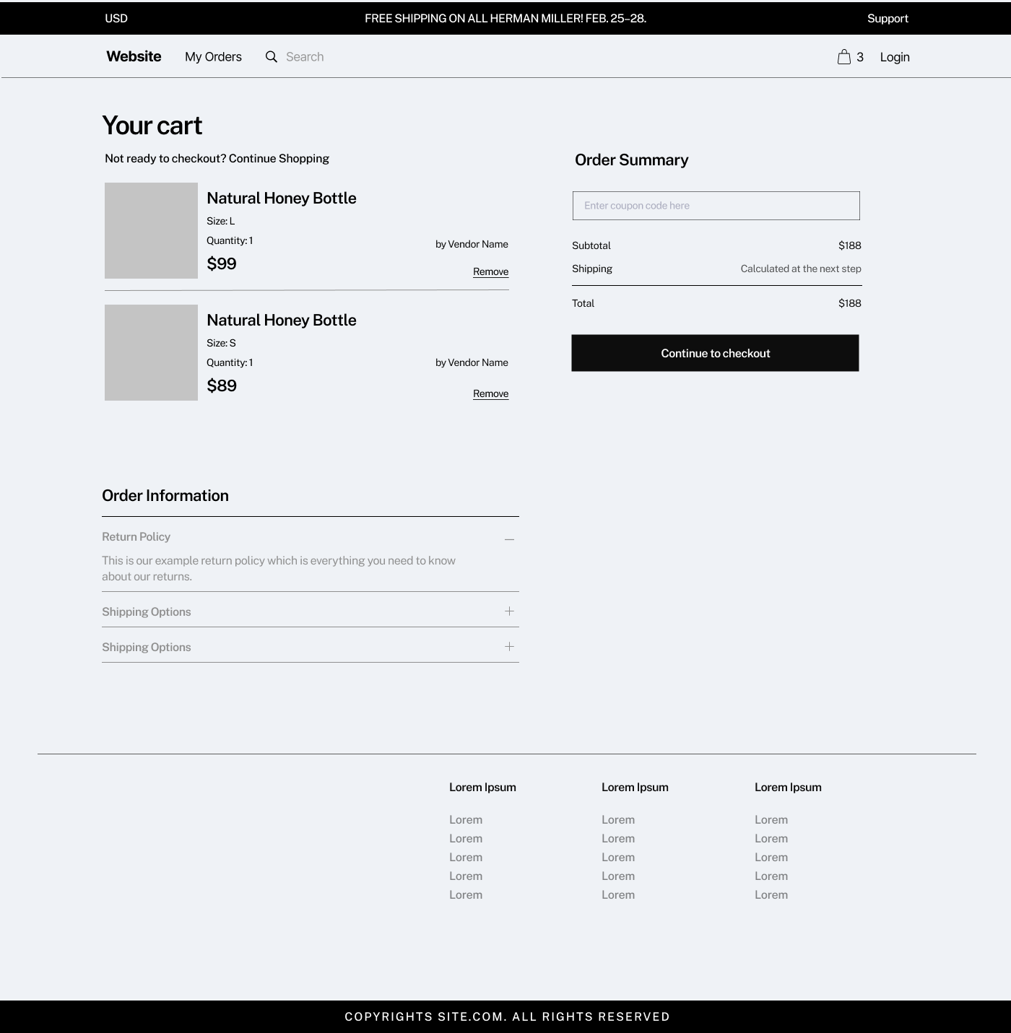Open Support in the top bar
Screen dimensions: 1011x1033
888,18
